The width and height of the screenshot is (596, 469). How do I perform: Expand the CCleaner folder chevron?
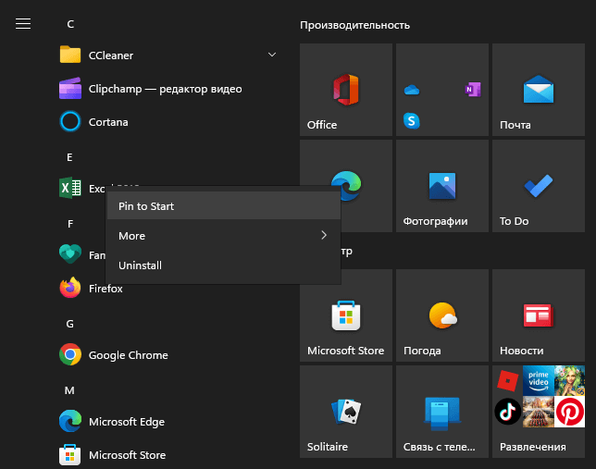pyautogui.click(x=272, y=56)
